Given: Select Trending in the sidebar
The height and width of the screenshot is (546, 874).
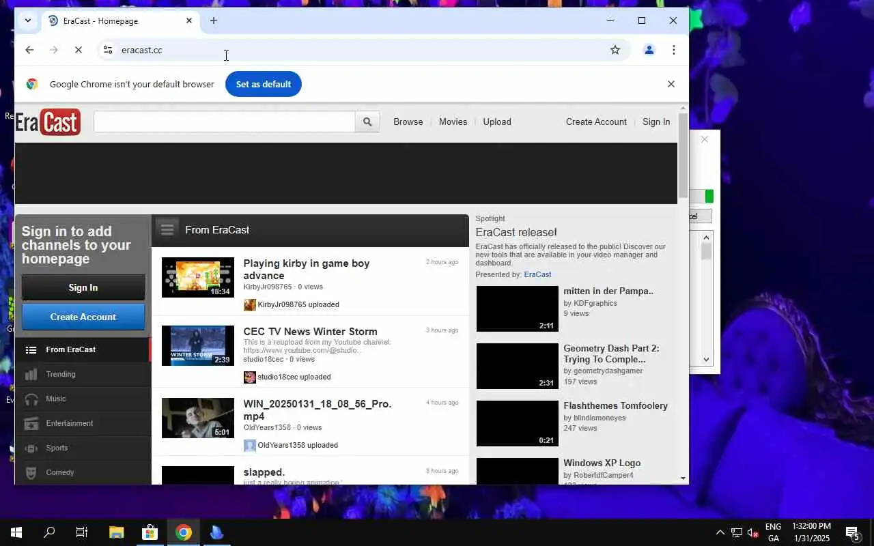Looking at the screenshot, I should tap(83, 374).
